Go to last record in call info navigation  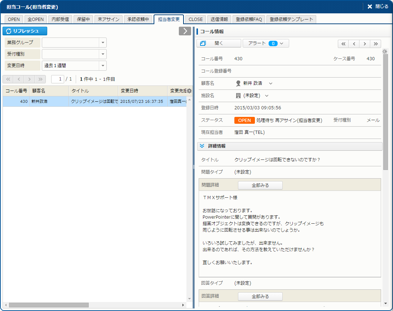pos(375,44)
